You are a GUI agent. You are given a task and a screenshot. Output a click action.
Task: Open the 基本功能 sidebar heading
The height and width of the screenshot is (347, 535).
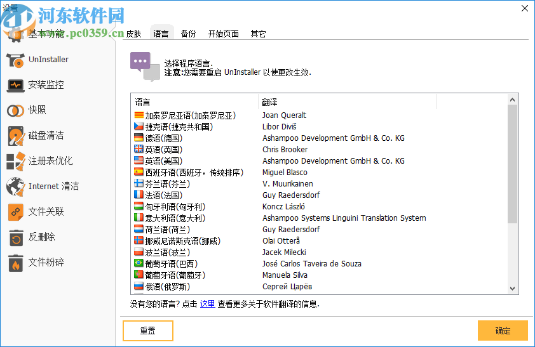(46, 34)
